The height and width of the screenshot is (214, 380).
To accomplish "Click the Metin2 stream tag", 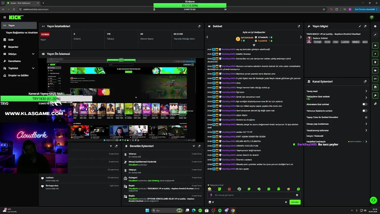I will point(356,42).
